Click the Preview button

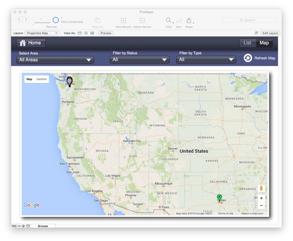tap(106, 33)
